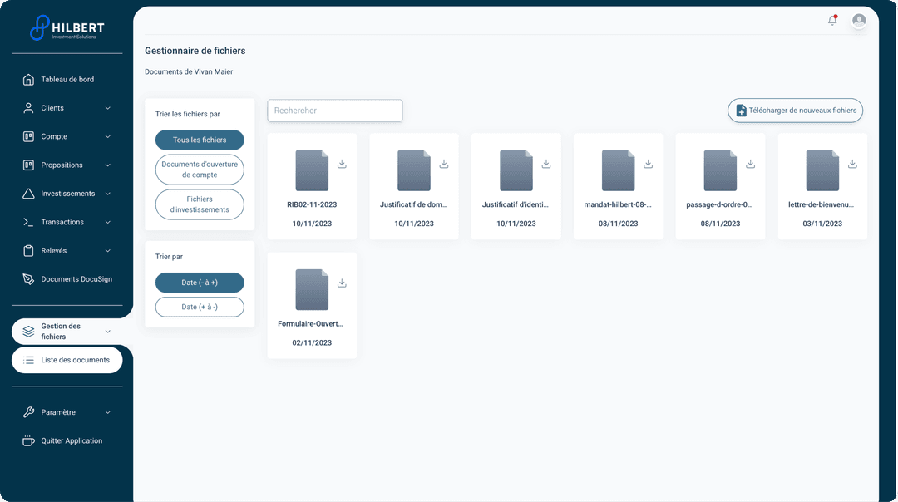Click the Rechercher search field
Viewport: 898px width, 502px height.
coord(334,111)
